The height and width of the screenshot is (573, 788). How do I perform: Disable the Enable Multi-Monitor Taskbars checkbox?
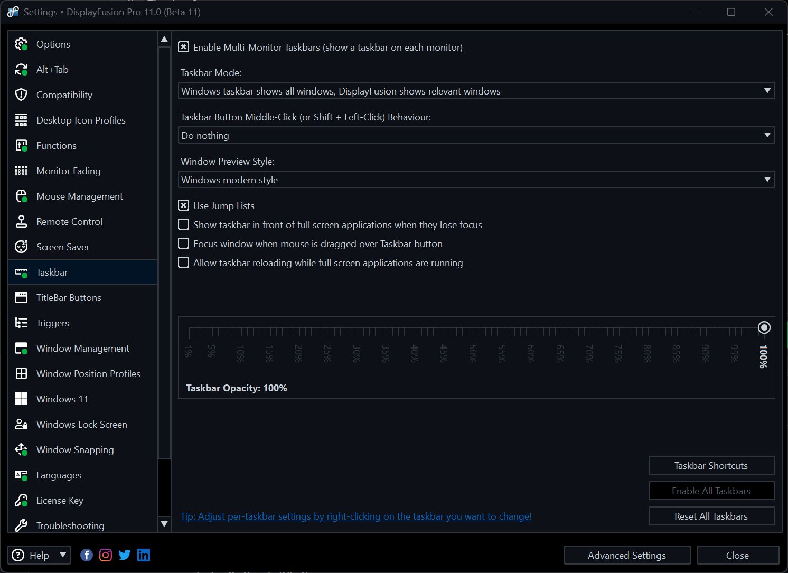pyautogui.click(x=184, y=48)
